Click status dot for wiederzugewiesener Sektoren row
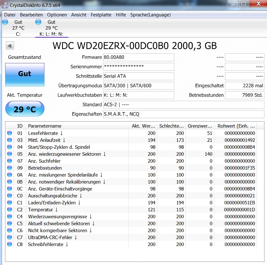The width and height of the screenshot is (267, 265). point(9,154)
